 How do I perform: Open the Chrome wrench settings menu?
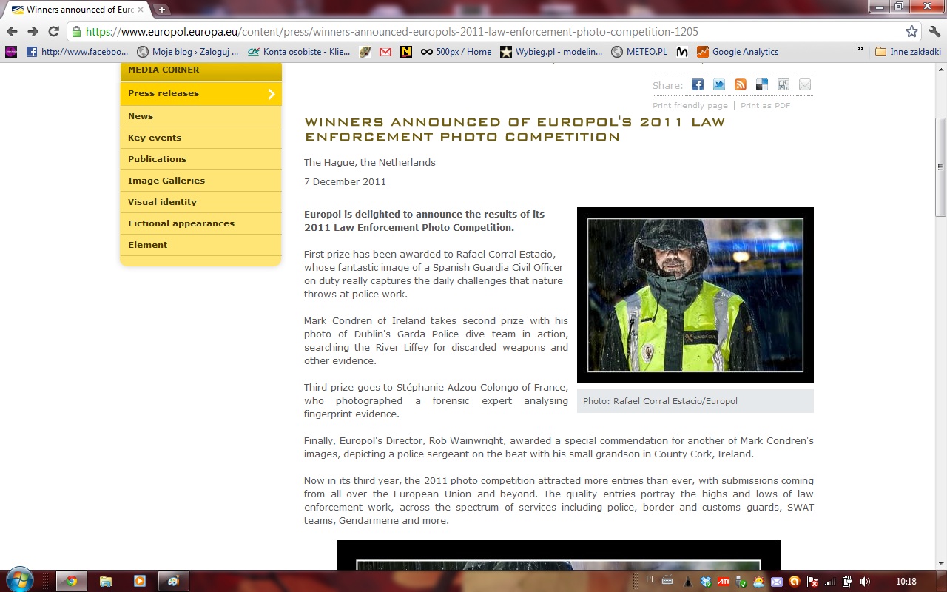934,32
